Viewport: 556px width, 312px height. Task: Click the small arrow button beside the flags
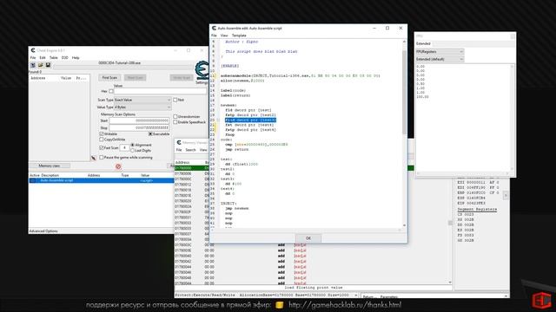pyautogui.click(x=506, y=195)
